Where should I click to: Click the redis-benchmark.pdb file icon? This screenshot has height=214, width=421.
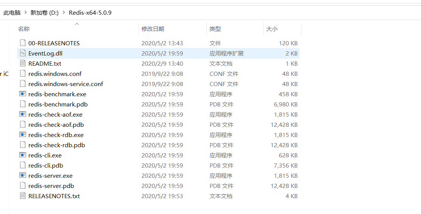23,104
